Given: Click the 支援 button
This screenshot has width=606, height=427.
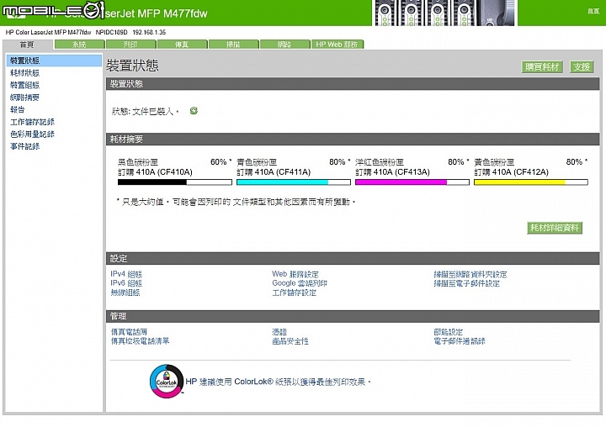Looking at the screenshot, I should (x=582, y=66).
